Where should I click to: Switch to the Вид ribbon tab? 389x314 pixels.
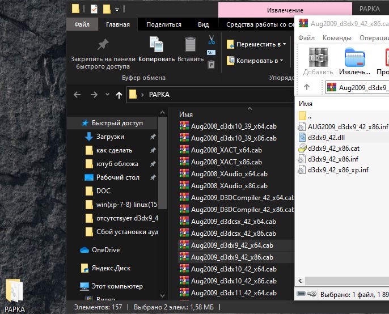click(203, 24)
